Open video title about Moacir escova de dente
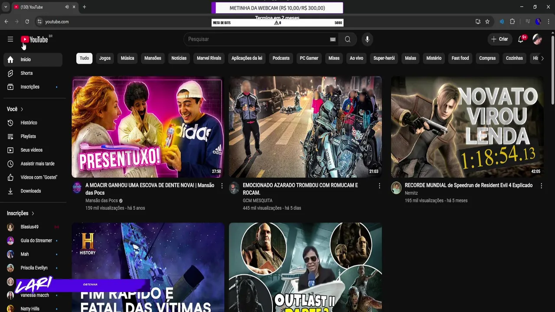The width and height of the screenshot is (555, 312). (x=150, y=189)
